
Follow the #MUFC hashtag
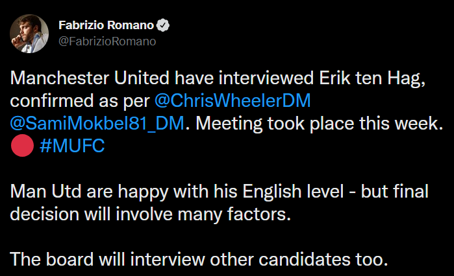click(x=72, y=146)
